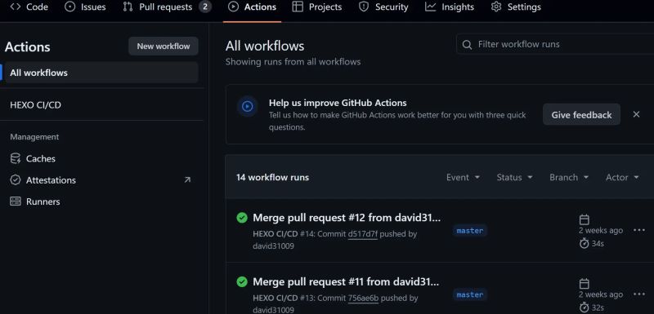Click master branch label on run #13
The height and width of the screenshot is (314, 654).
[x=469, y=294]
